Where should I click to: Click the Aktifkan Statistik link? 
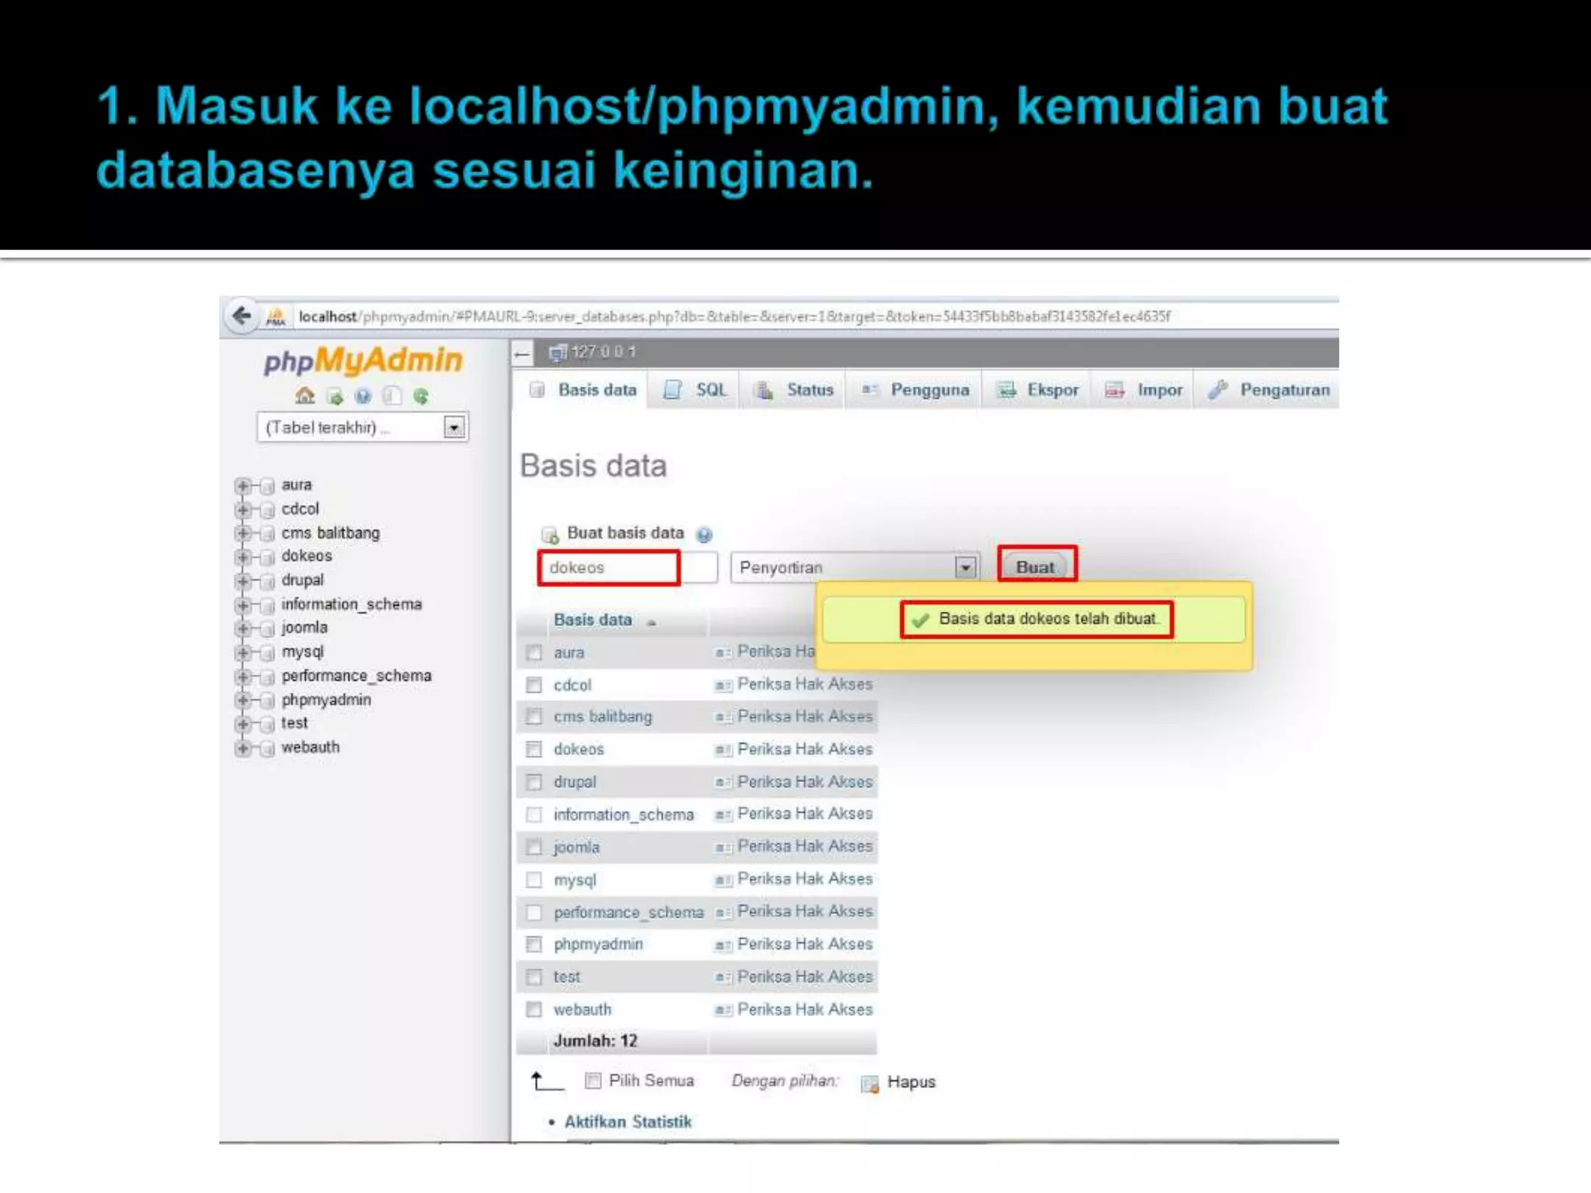click(x=627, y=1122)
